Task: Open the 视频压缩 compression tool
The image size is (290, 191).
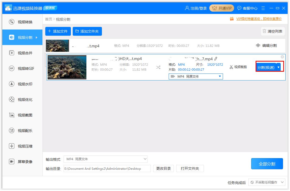Action: pyautogui.click(x=23, y=146)
